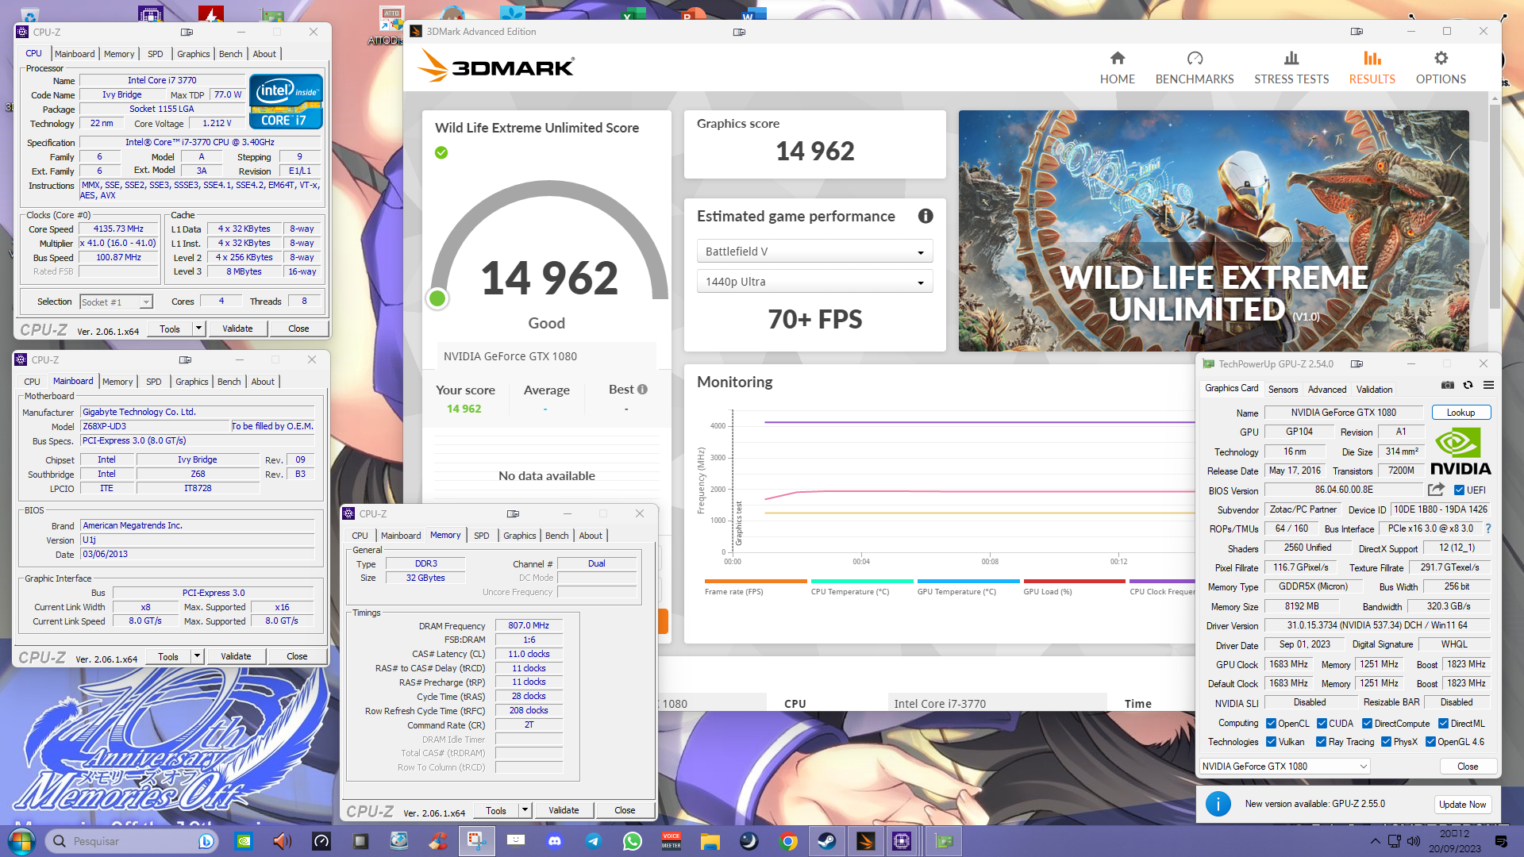Take a GPU-Z screenshot with camera icon
Image resolution: width=1524 pixels, height=857 pixels.
[1448, 386]
